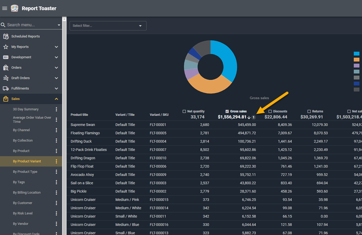Click the Report Toaster logo icon

[x=15, y=8]
